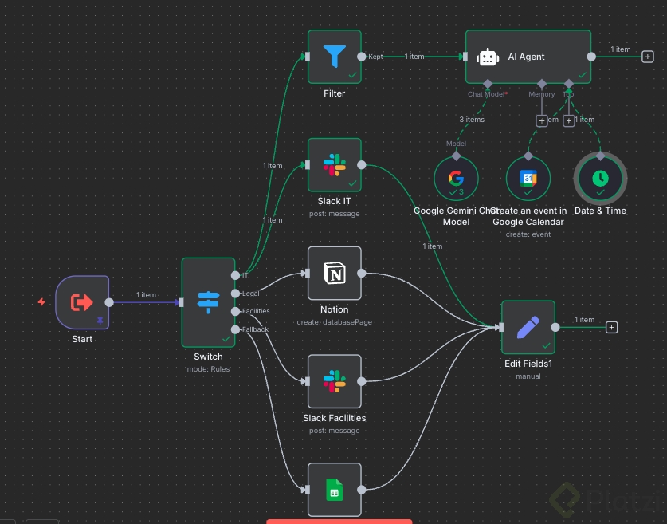Click the AI Agent output connector

point(591,57)
